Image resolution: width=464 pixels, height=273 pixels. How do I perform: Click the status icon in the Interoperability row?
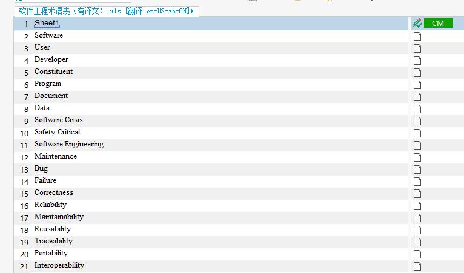point(417,266)
